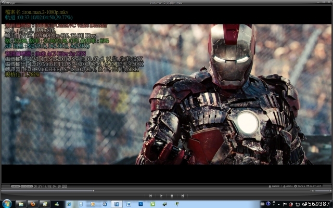Stop playback with the stop button

(172, 196)
